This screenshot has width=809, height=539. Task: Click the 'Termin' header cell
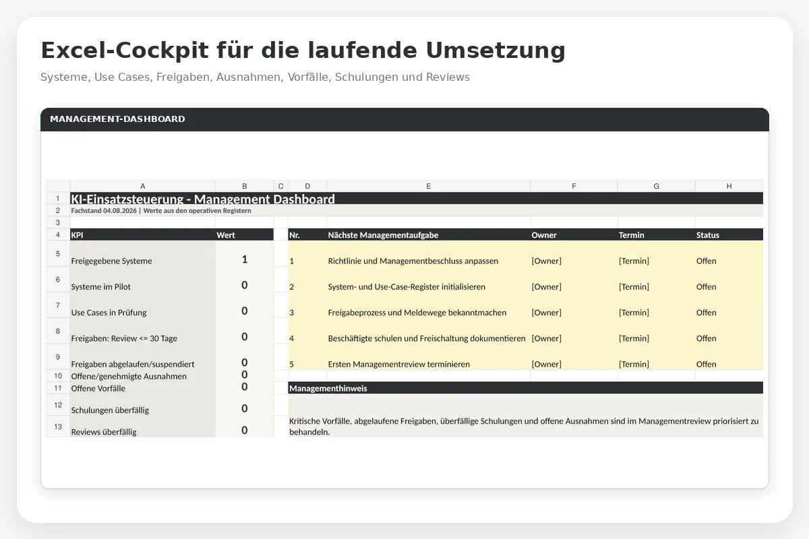(656, 234)
